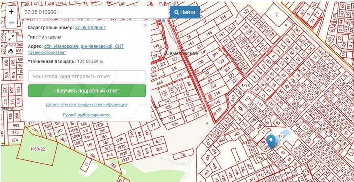The width and height of the screenshot is (354, 182).
Task: Open Ручной выбор вариантов link
Action: 87,115
